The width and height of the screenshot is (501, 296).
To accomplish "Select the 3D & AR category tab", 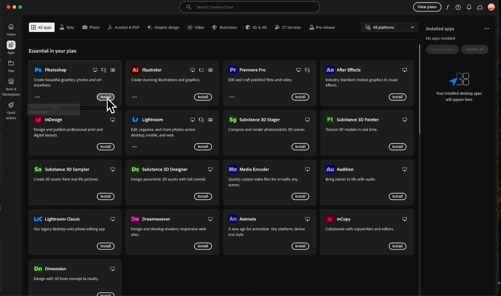I will 256,27.
